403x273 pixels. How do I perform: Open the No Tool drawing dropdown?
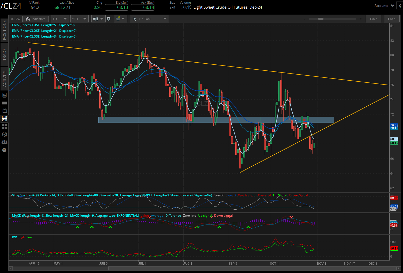[x=149, y=19]
